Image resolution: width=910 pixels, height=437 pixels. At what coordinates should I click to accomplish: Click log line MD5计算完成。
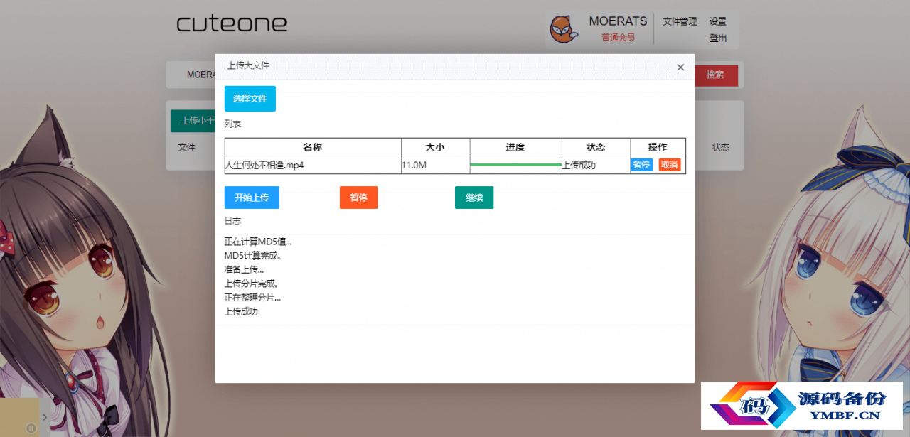pyautogui.click(x=252, y=256)
